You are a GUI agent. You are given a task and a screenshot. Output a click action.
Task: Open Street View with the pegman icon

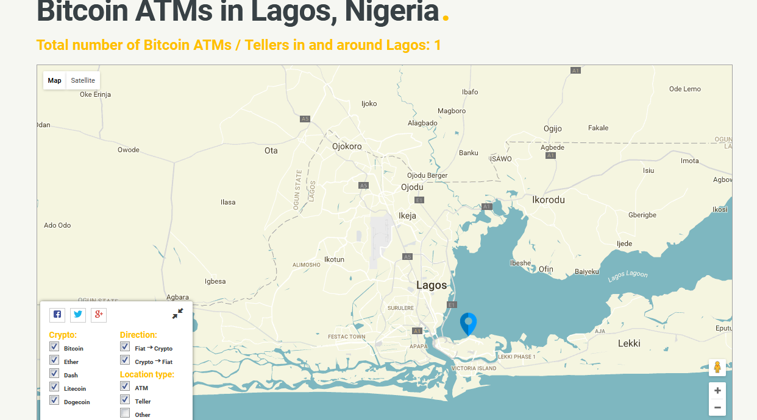(717, 367)
